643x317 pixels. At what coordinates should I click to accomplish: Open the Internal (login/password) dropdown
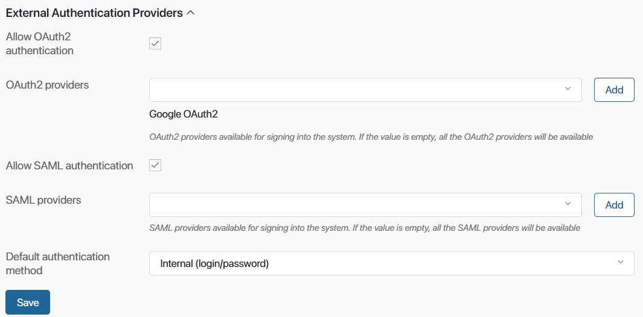click(x=392, y=263)
